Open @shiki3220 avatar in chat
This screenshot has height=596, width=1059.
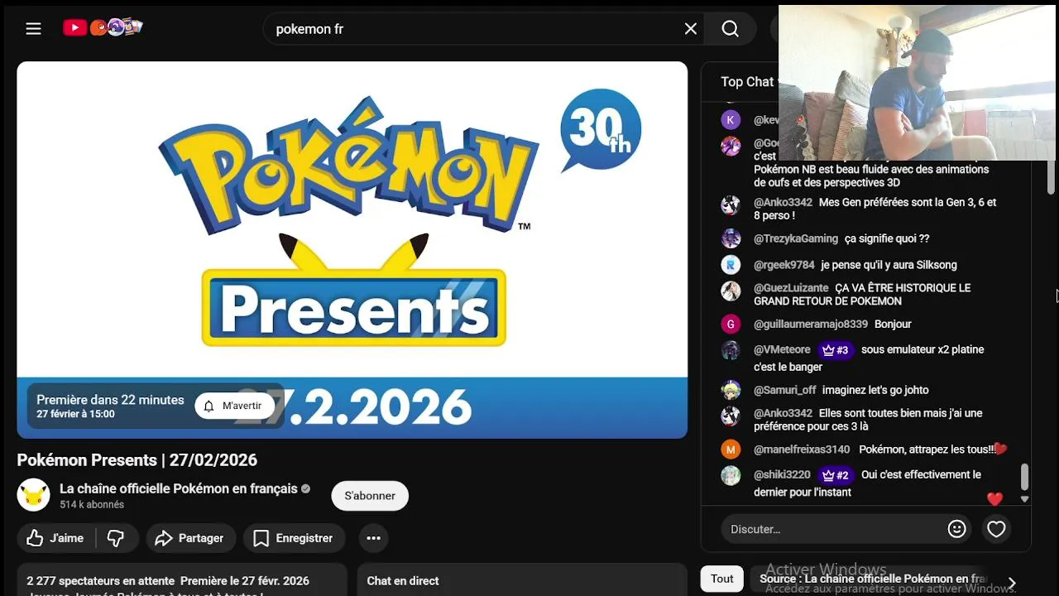[x=731, y=476]
